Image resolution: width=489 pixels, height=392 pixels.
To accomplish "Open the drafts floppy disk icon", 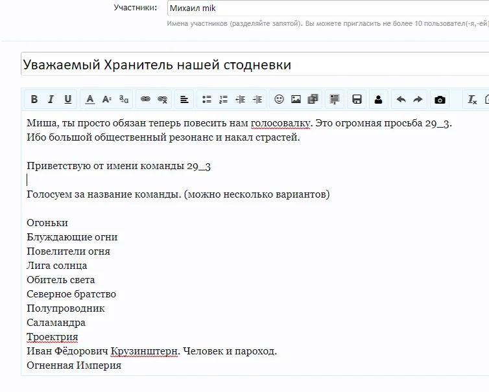I will pos(357,99).
